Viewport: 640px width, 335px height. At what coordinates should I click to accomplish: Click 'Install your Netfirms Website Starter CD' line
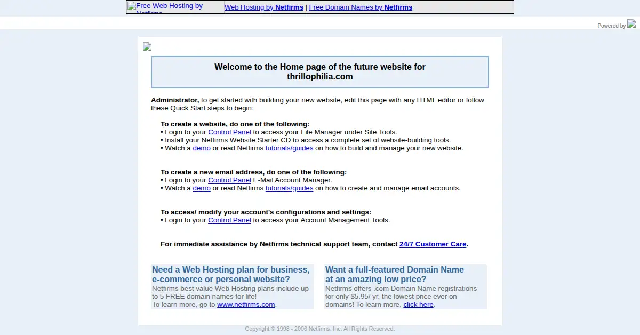tap(306, 140)
